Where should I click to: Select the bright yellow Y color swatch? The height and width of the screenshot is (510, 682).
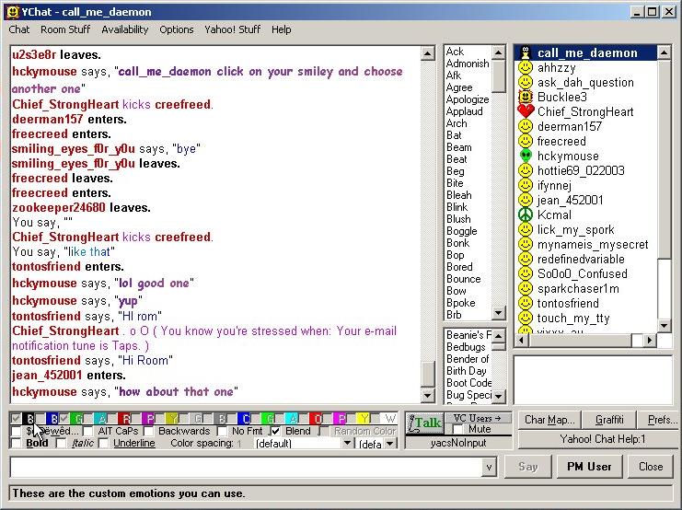coord(363,419)
